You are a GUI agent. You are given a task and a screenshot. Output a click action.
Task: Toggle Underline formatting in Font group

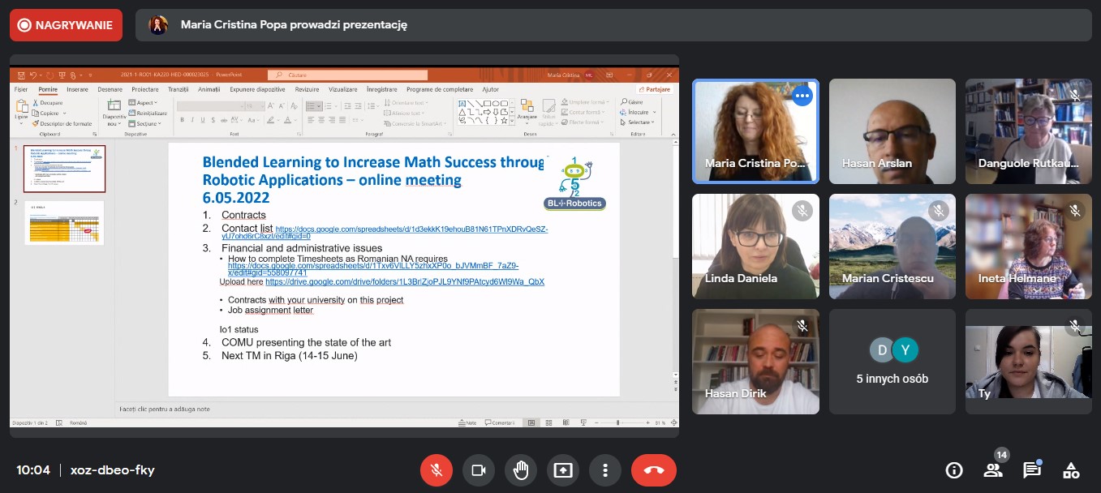pos(202,120)
